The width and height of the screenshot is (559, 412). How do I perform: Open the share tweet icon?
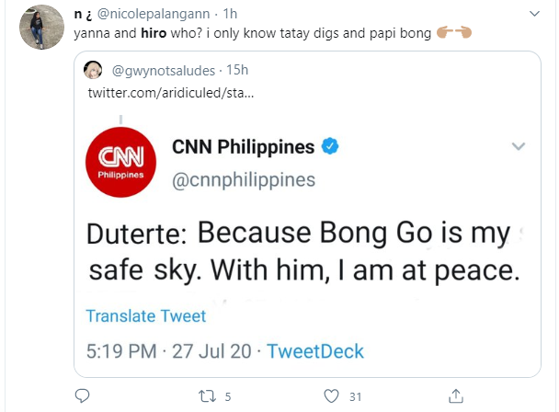pos(456,396)
